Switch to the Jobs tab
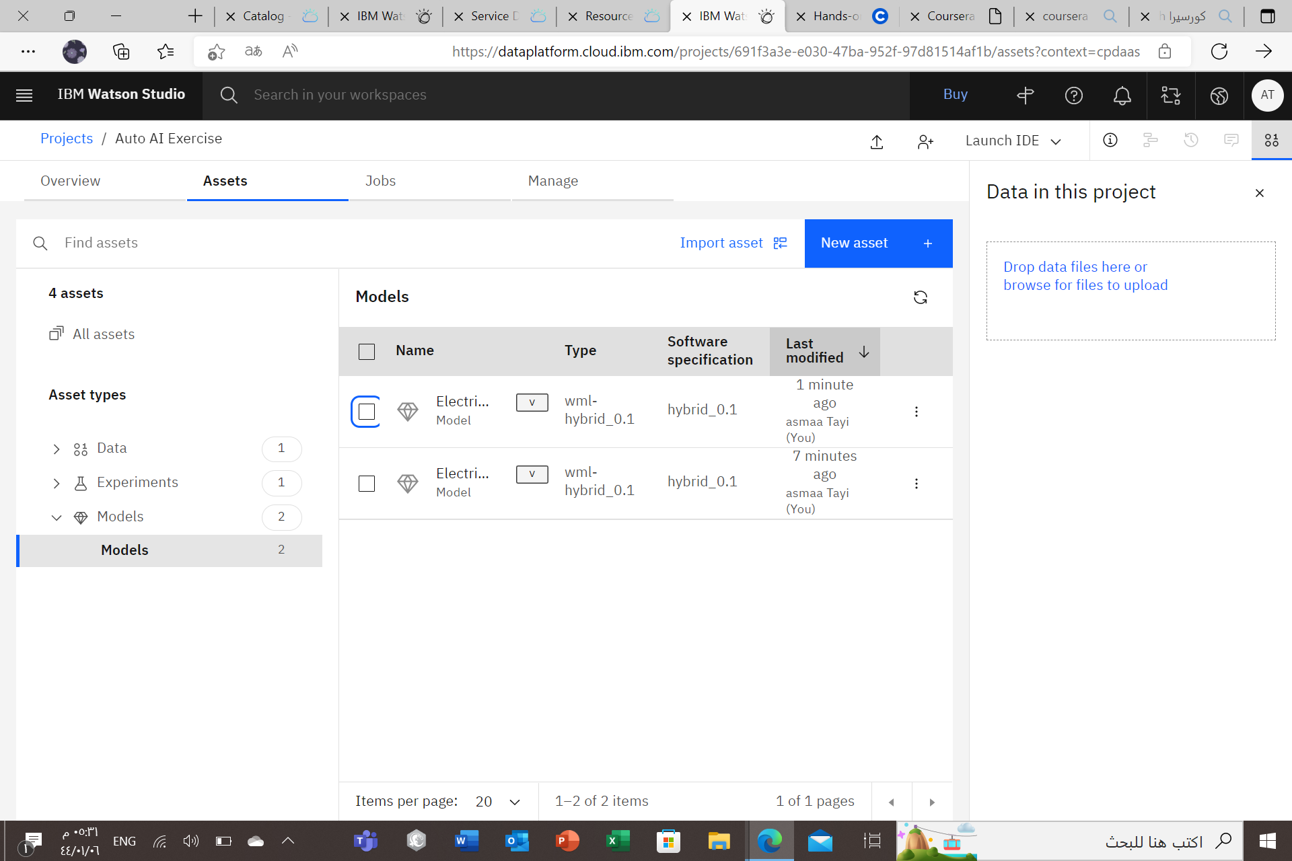Viewport: 1292px width, 861px height. coord(381,180)
